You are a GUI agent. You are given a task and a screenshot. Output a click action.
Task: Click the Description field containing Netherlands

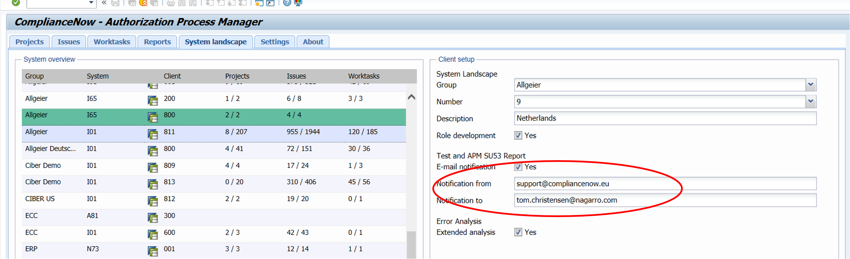coord(665,118)
